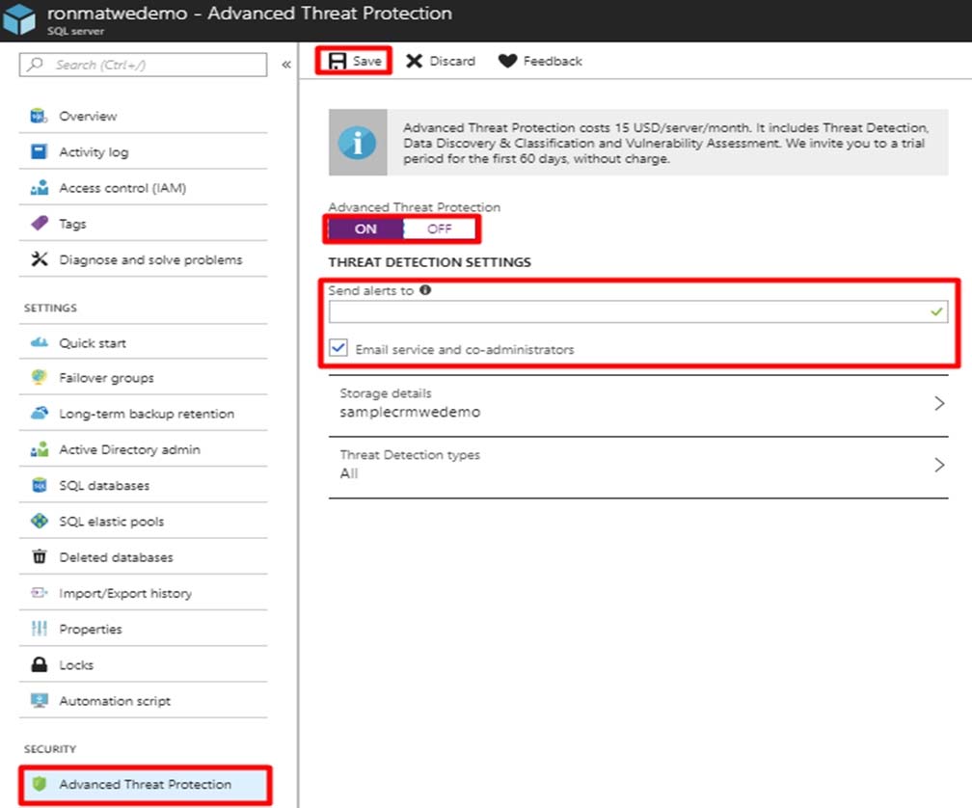Click the Discard X icon

coord(414,61)
